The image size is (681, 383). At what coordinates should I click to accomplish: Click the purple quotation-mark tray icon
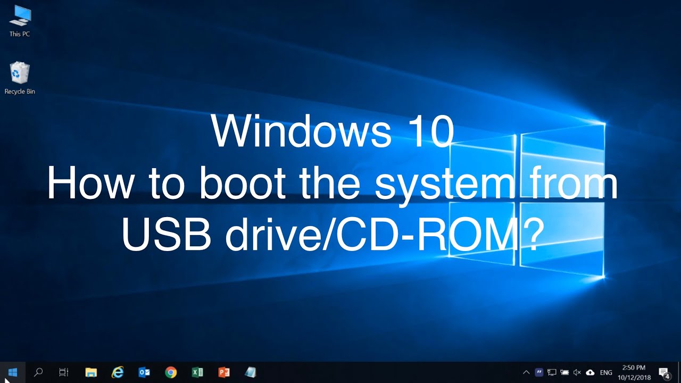pos(539,372)
